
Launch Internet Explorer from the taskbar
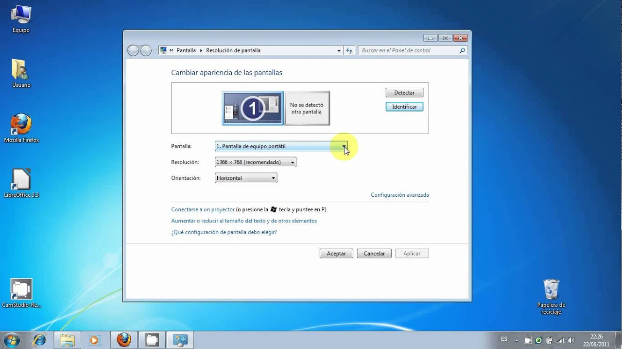click(x=39, y=340)
